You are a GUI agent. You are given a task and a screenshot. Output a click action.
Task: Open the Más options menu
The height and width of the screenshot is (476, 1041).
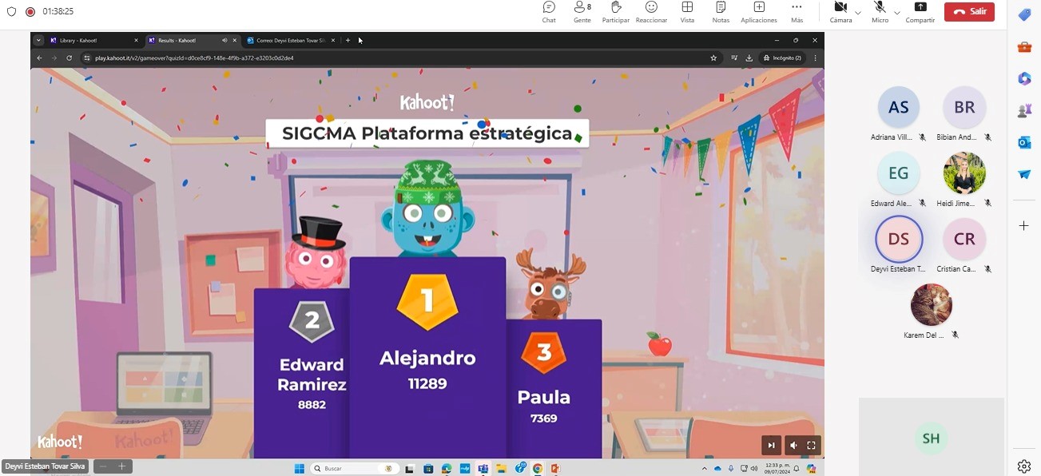pyautogui.click(x=797, y=12)
